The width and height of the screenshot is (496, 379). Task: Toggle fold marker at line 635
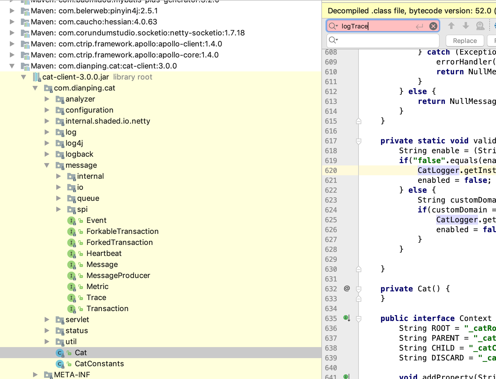coord(359,319)
